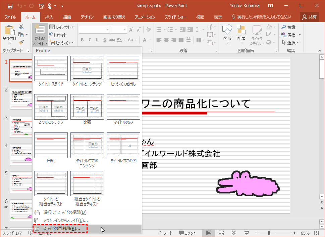
Task: Toggle the コメント comments pane
Action: tap(187, 233)
